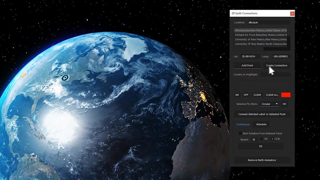Select Kirtland Air Force Base result
The height and width of the screenshot is (180, 320).
pos(261,35)
